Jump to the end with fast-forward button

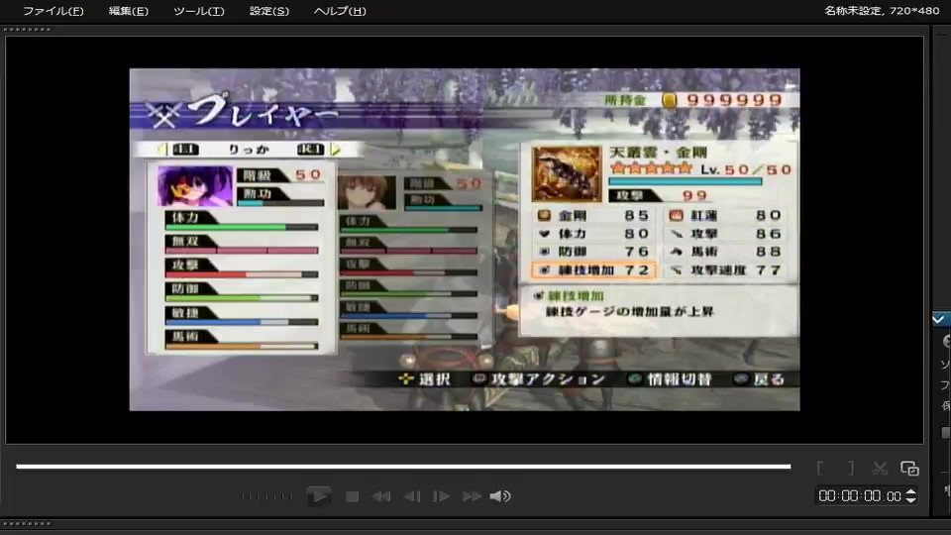pos(472,496)
